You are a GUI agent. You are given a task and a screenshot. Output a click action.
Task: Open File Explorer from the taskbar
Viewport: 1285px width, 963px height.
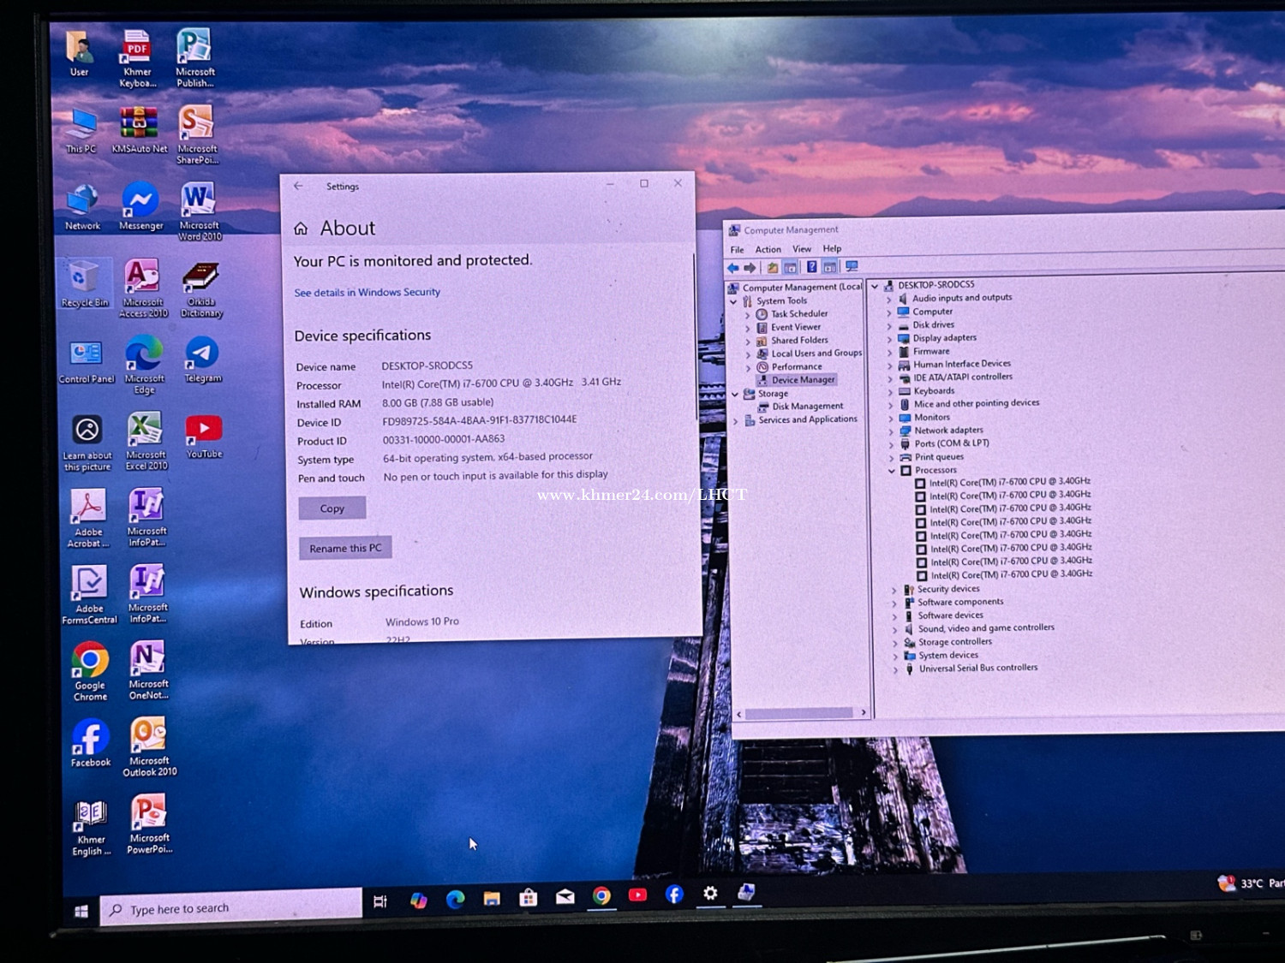click(492, 898)
